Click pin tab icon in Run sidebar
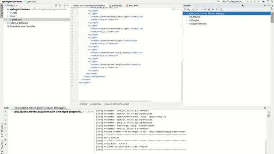 6,145
